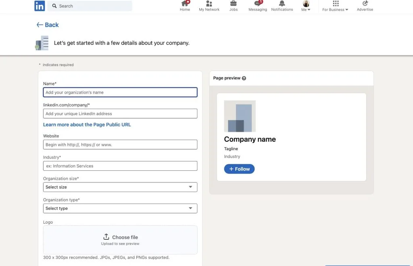Open Notifications bell icon
The image size is (413, 266).
(x=282, y=3)
